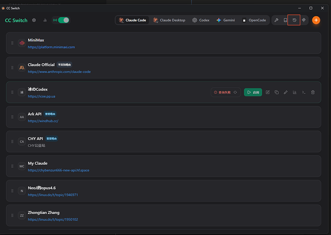Switch to the Gemini tab
This screenshot has width=331, height=235.
225,20
